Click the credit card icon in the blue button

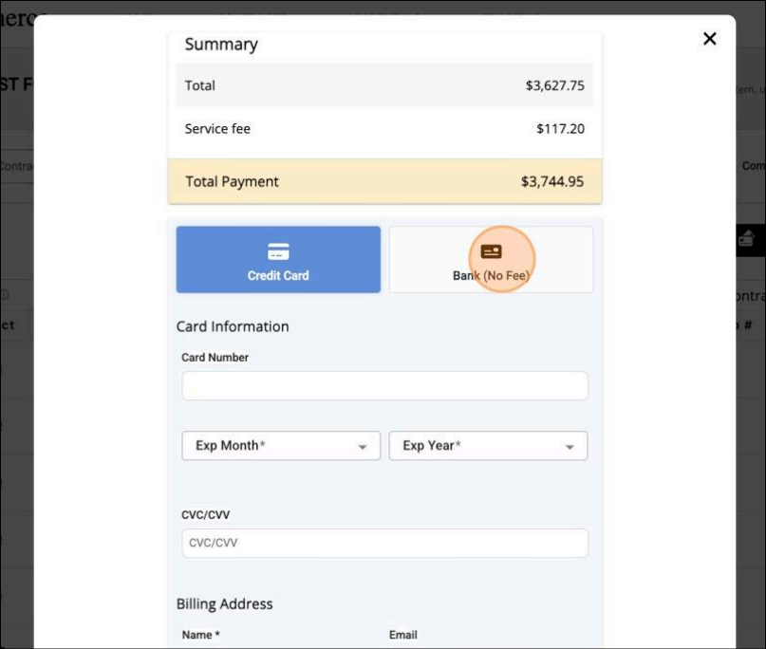[278, 251]
